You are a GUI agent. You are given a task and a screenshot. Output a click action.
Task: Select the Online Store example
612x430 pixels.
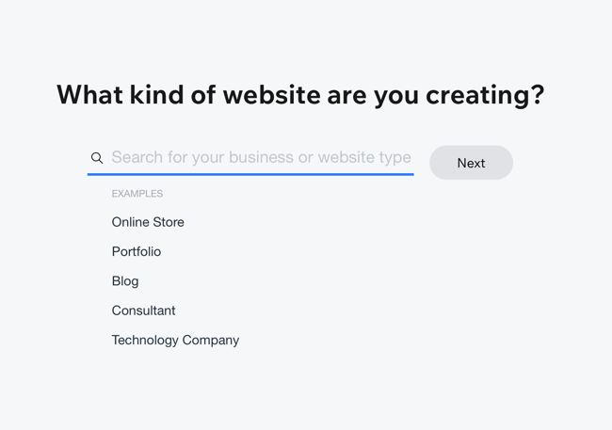148,222
